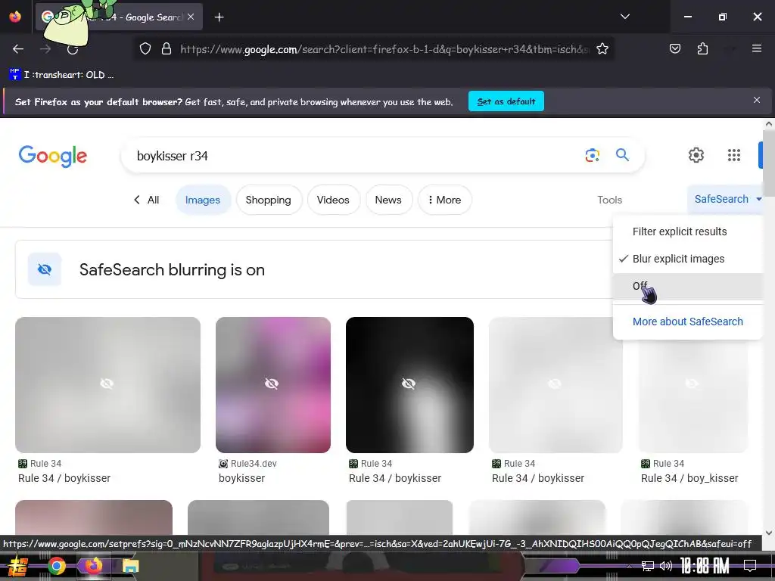Reveal the first blurred Rule 34 / boykisser thumbnail
775x581 pixels.
click(107, 385)
